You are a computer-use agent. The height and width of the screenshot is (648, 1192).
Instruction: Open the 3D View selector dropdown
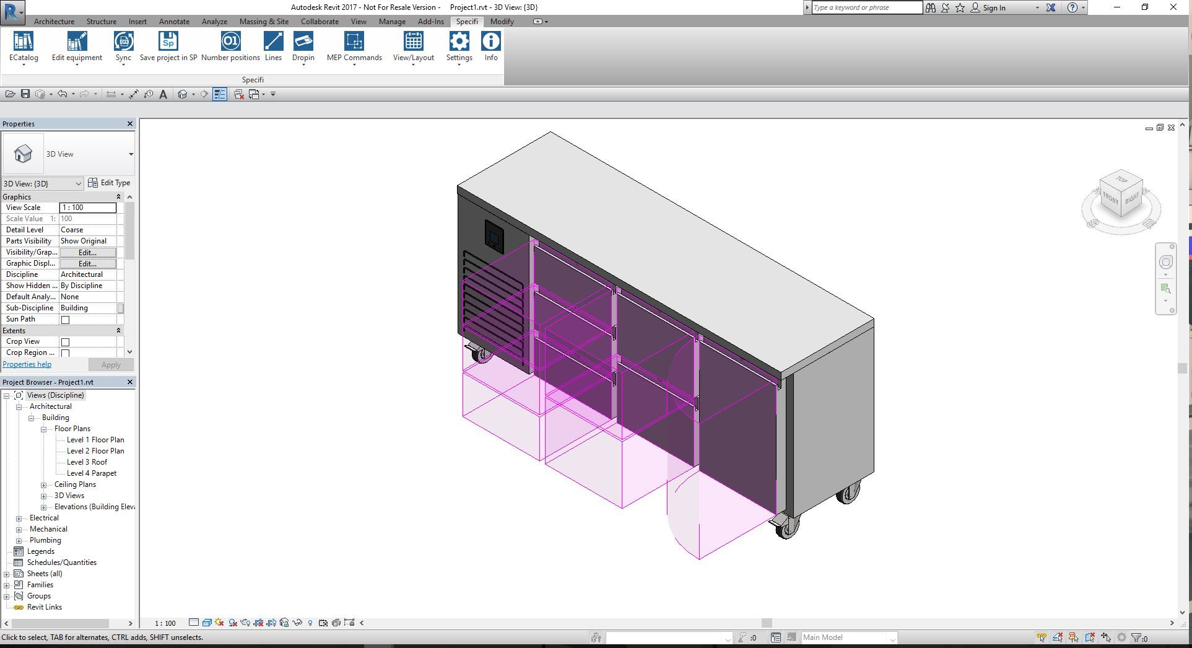[42, 183]
